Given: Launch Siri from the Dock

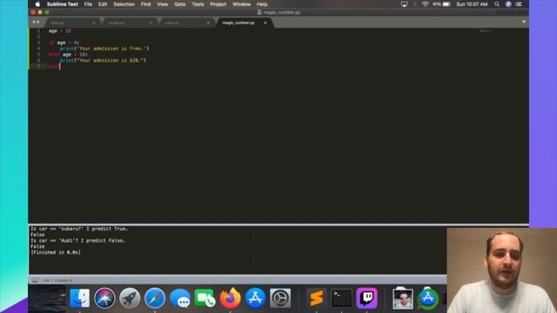Looking at the screenshot, I should click(x=104, y=297).
